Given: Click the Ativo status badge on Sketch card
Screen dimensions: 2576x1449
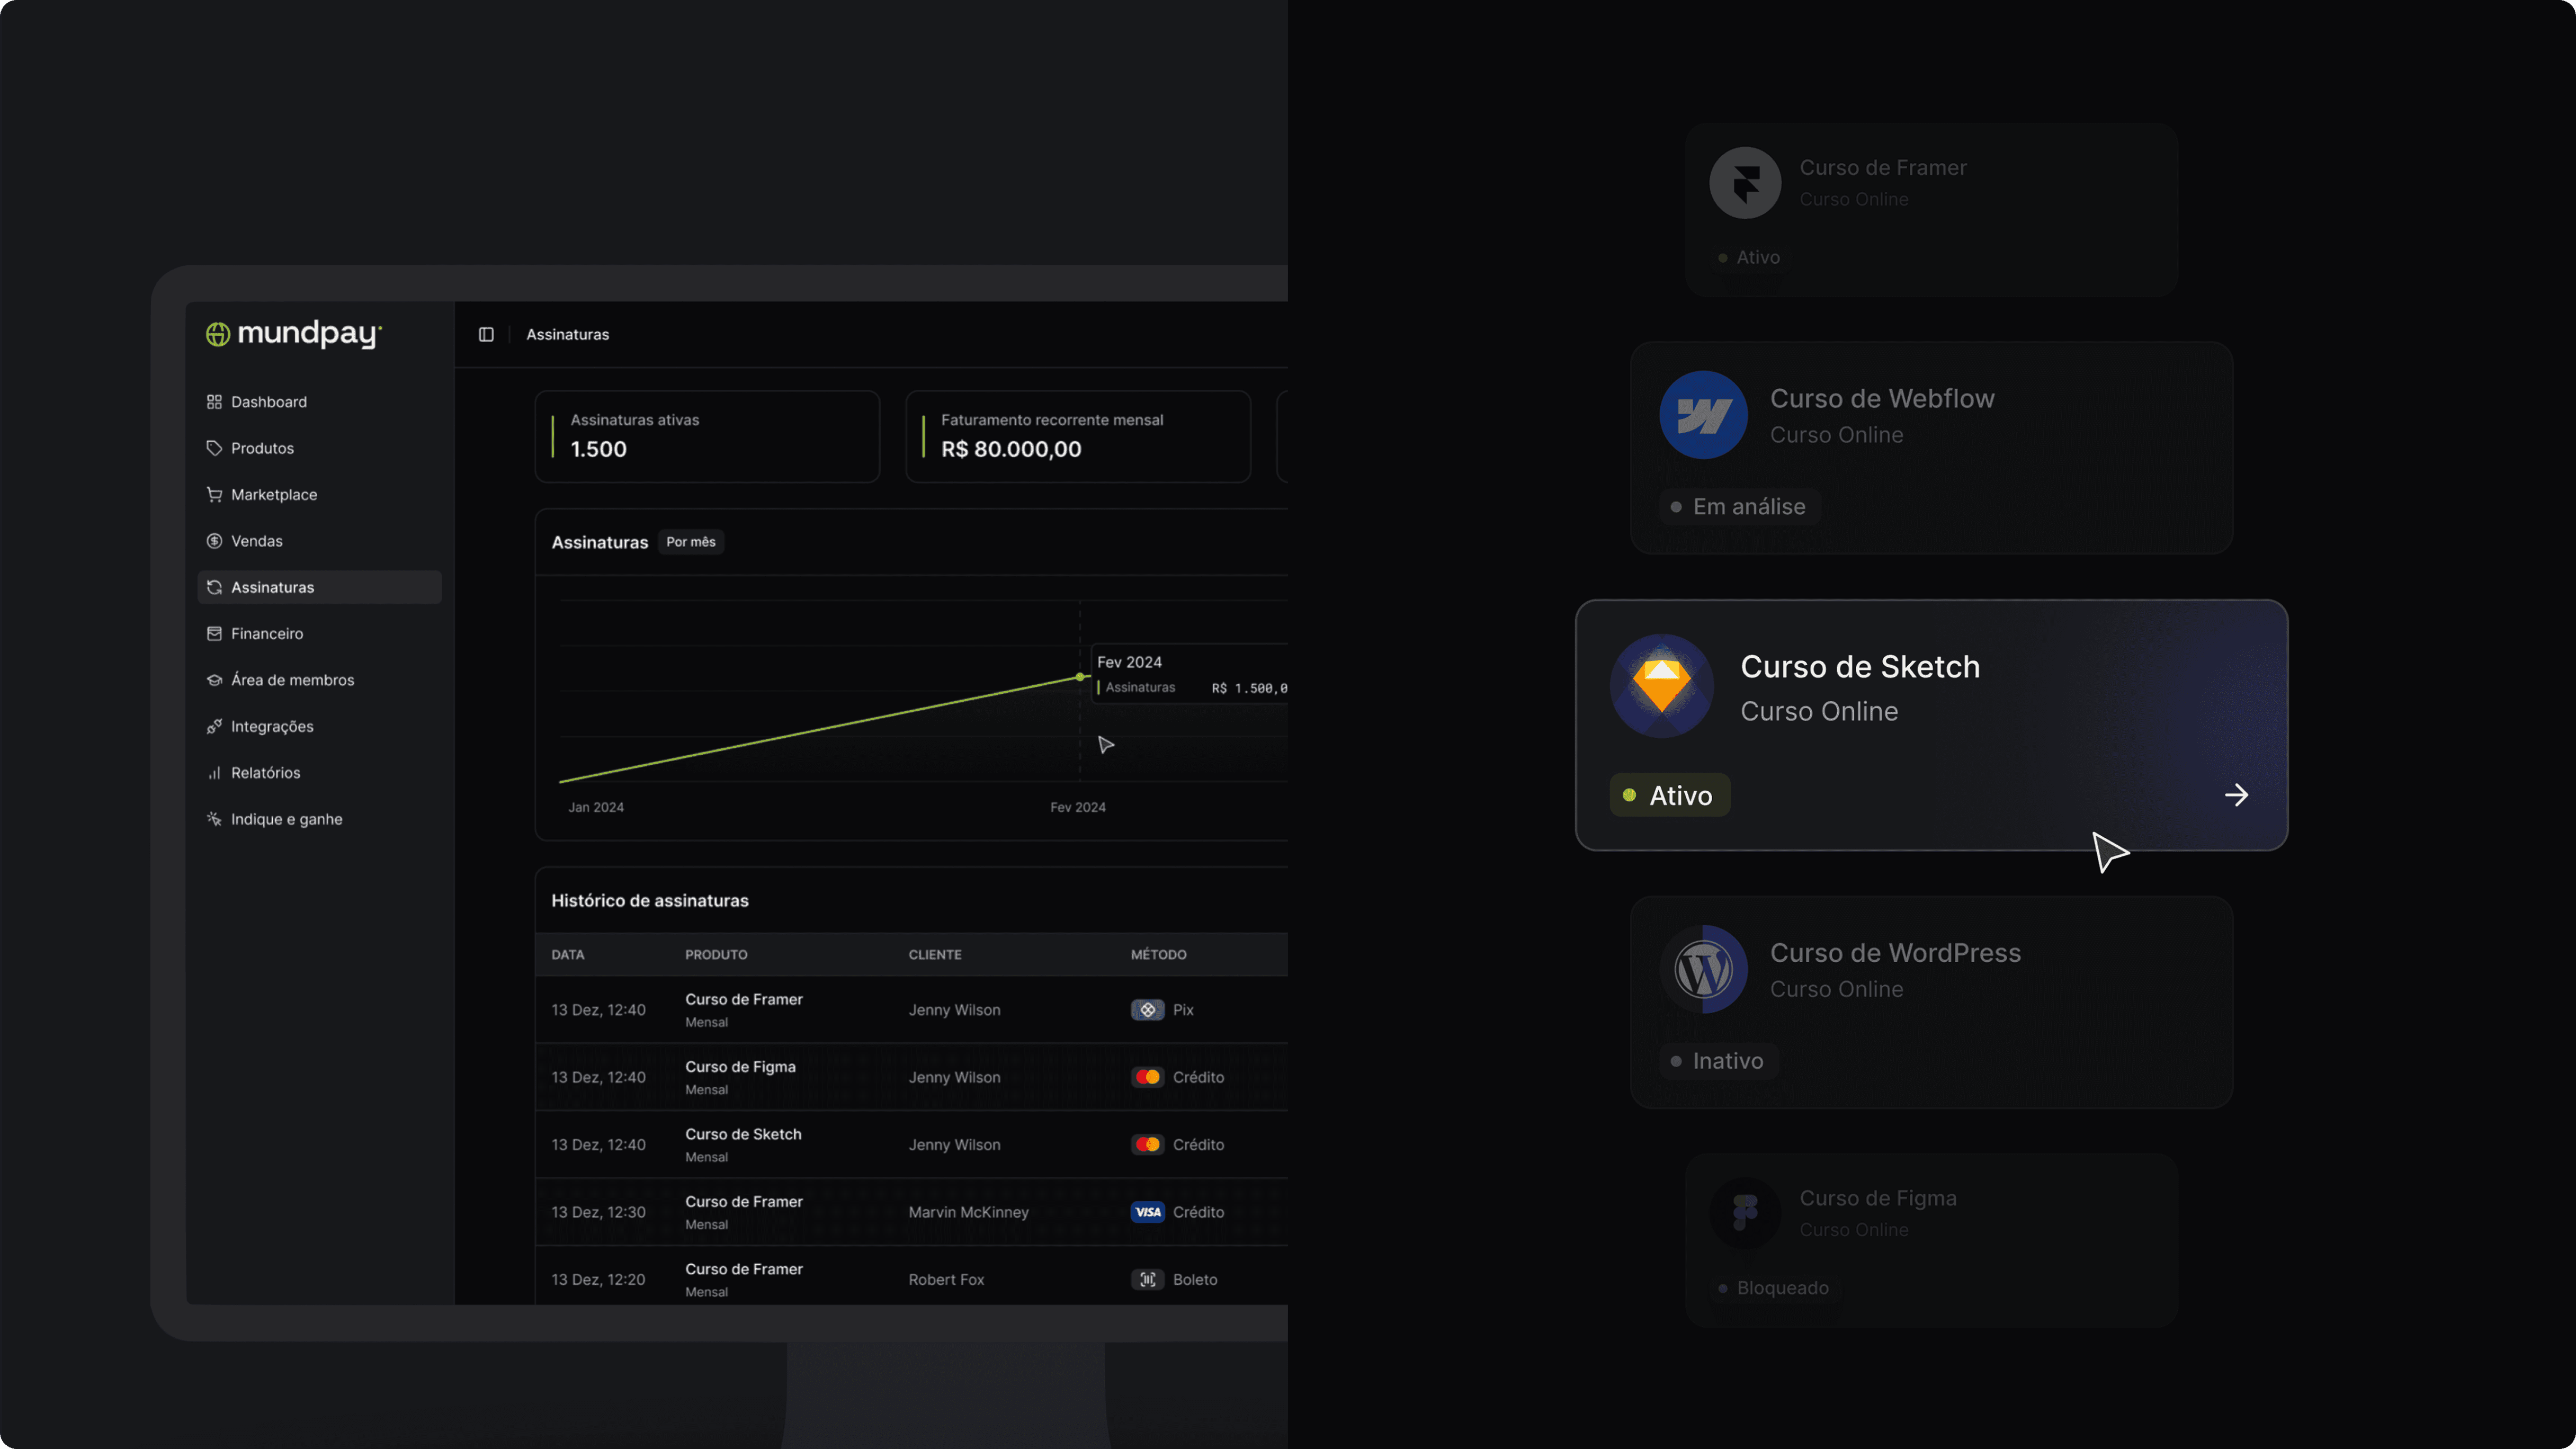Looking at the screenshot, I should (1669, 795).
